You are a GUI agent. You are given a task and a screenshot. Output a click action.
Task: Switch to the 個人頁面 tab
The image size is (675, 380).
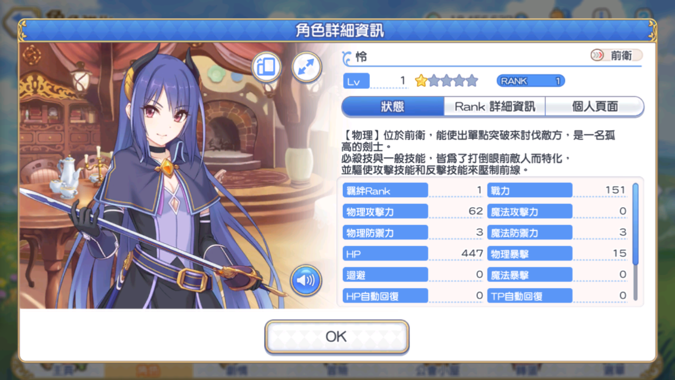(x=594, y=106)
